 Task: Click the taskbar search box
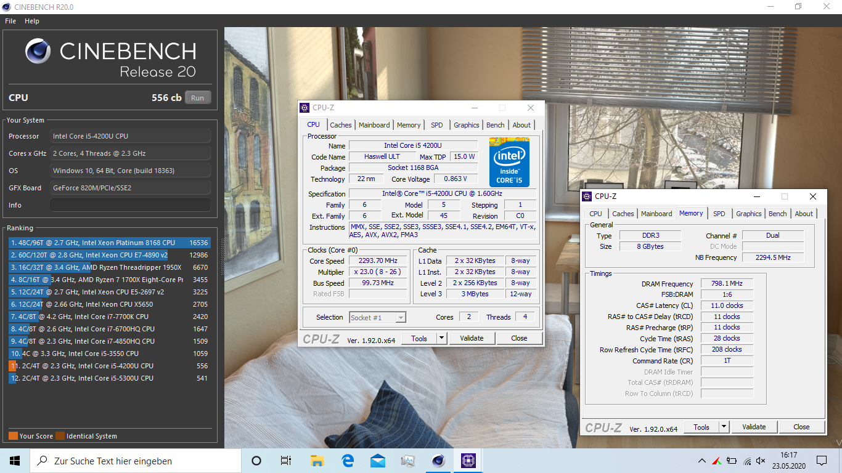click(x=136, y=461)
